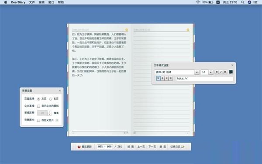Click the yellow mood icon on right page
This screenshot has height=164, width=262.
(188, 30)
